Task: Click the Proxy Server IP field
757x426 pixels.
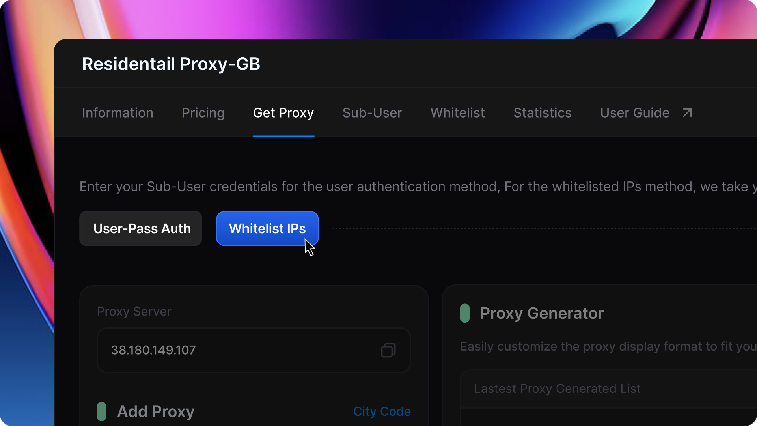Action: point(237,350)
